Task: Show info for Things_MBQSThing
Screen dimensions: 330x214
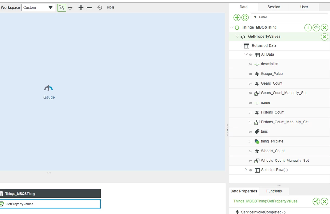Action: pos(308,27)
